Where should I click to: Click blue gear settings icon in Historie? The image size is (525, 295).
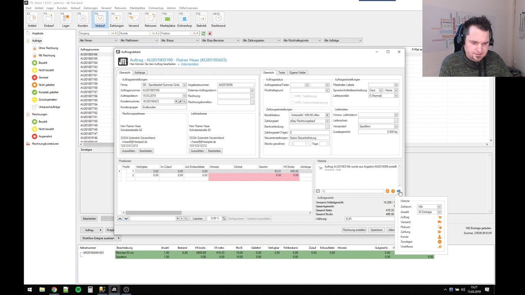tap(398, 191)
